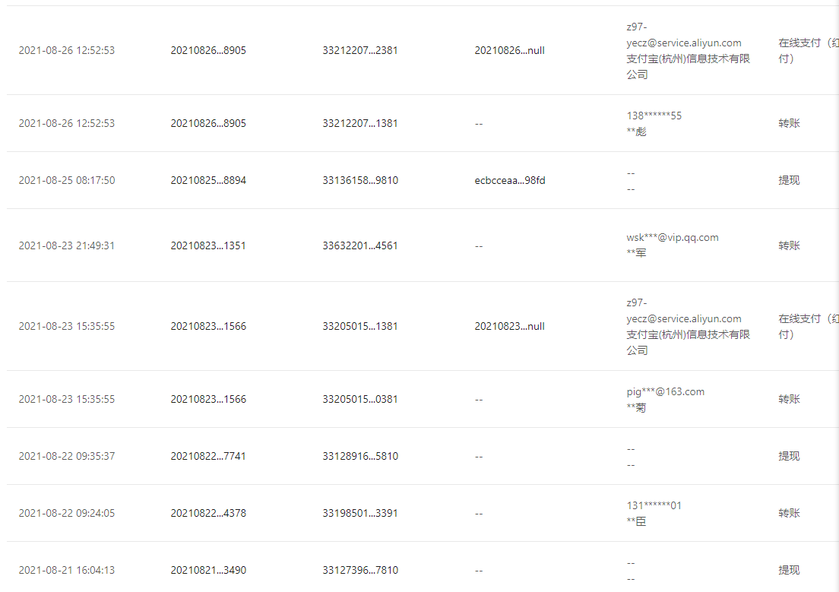Select order number 20210822...4378
The width and height of the screenshot is (839, 592).
(208, 513)
